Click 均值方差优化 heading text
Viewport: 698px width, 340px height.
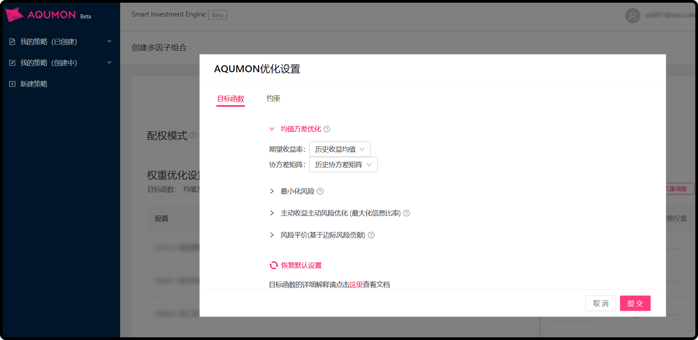pyautogui.click(x=301, y=129)
